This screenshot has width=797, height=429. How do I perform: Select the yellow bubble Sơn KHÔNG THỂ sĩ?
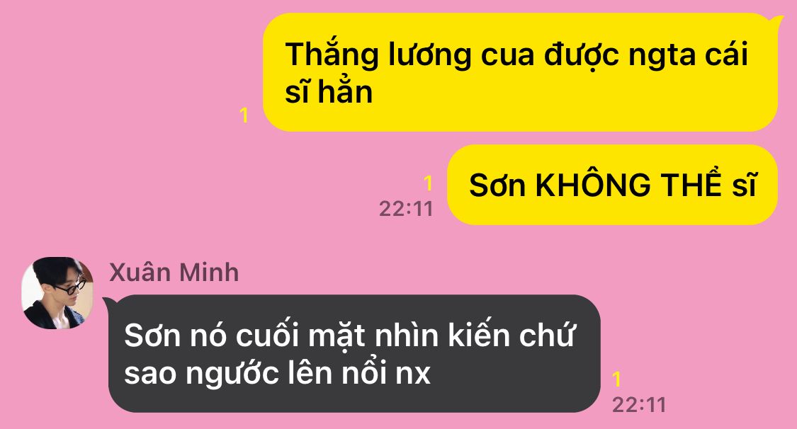(x=613, y=185)
